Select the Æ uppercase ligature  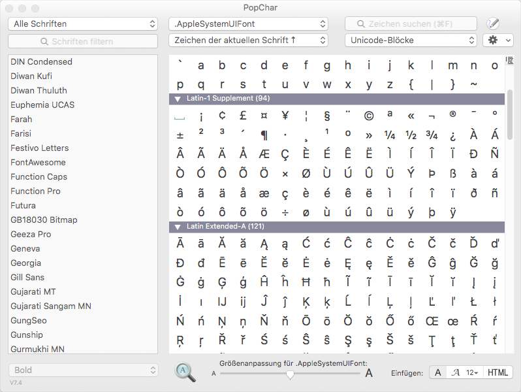(264, 154)
